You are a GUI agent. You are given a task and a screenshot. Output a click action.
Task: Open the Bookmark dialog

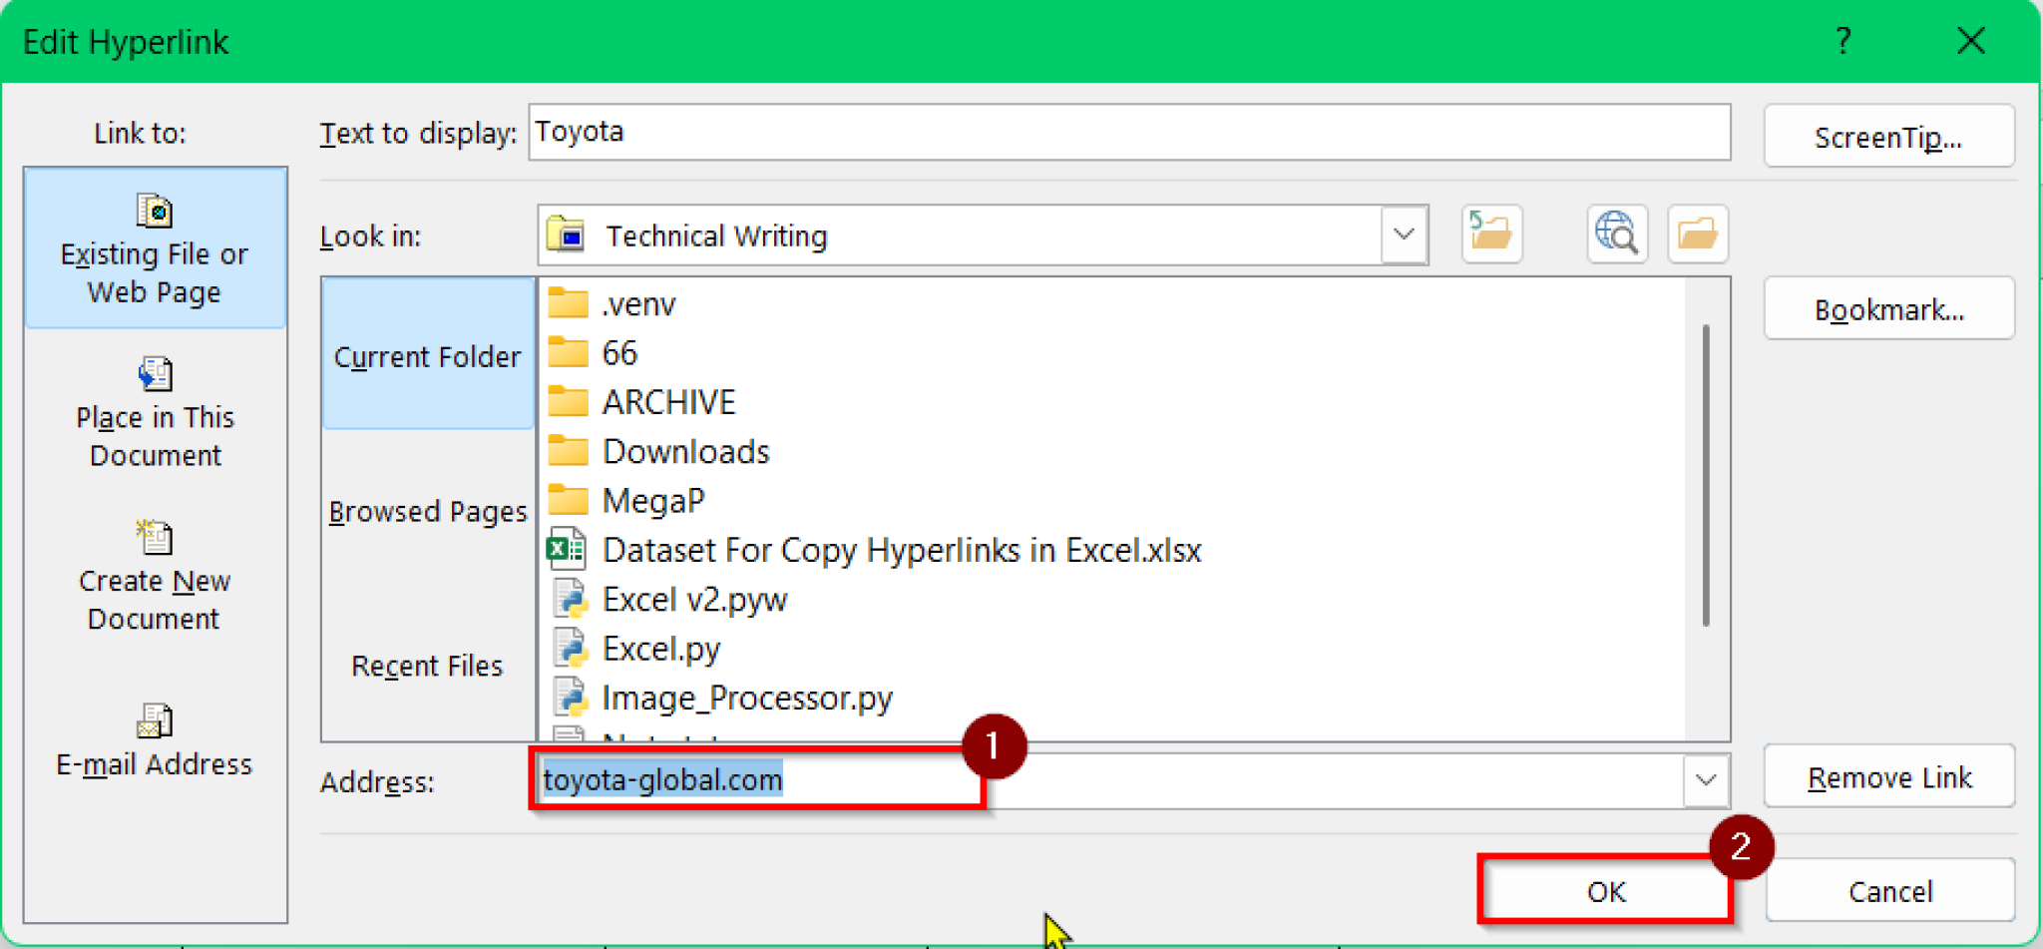(1888, 308)
